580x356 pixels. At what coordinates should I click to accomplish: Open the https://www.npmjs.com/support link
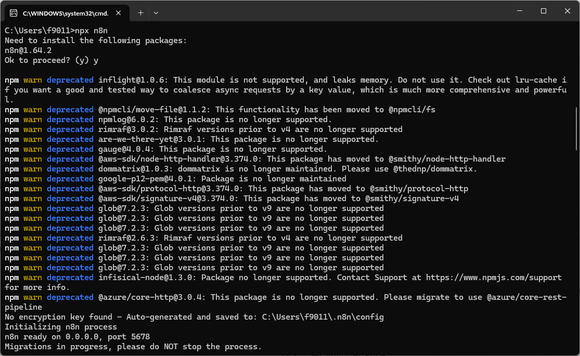[x=494, y=278]
